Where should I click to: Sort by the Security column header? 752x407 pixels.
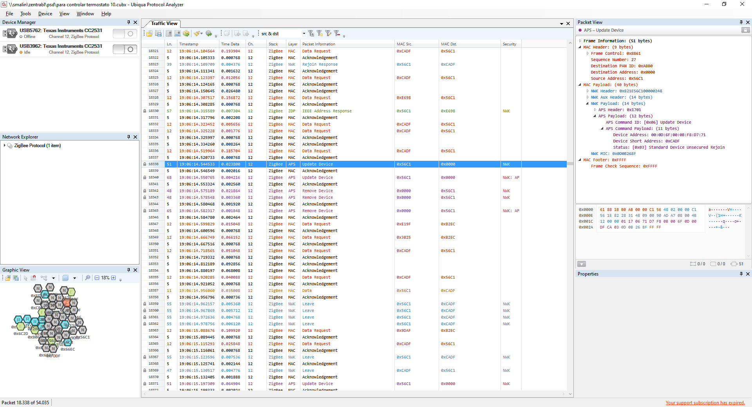[511, 44]
